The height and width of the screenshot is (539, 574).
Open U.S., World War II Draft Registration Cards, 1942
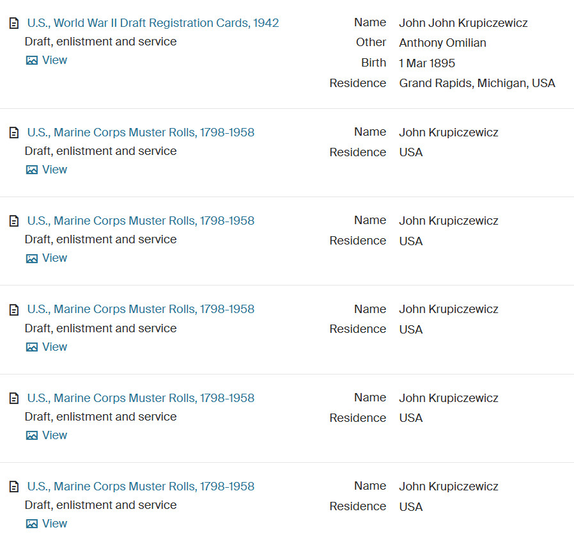(x=153, y=23)
